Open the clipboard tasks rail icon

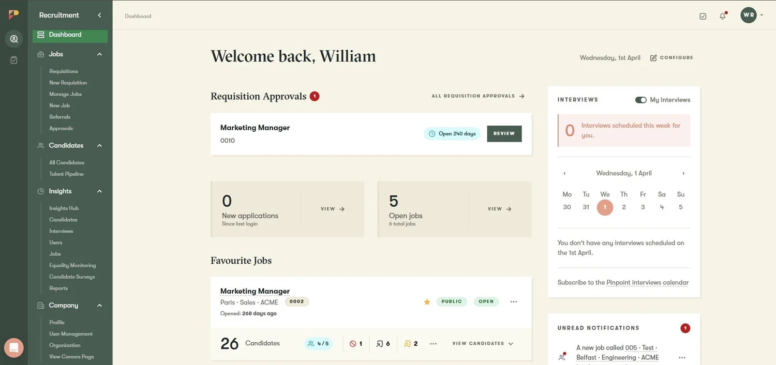(14, 60)
